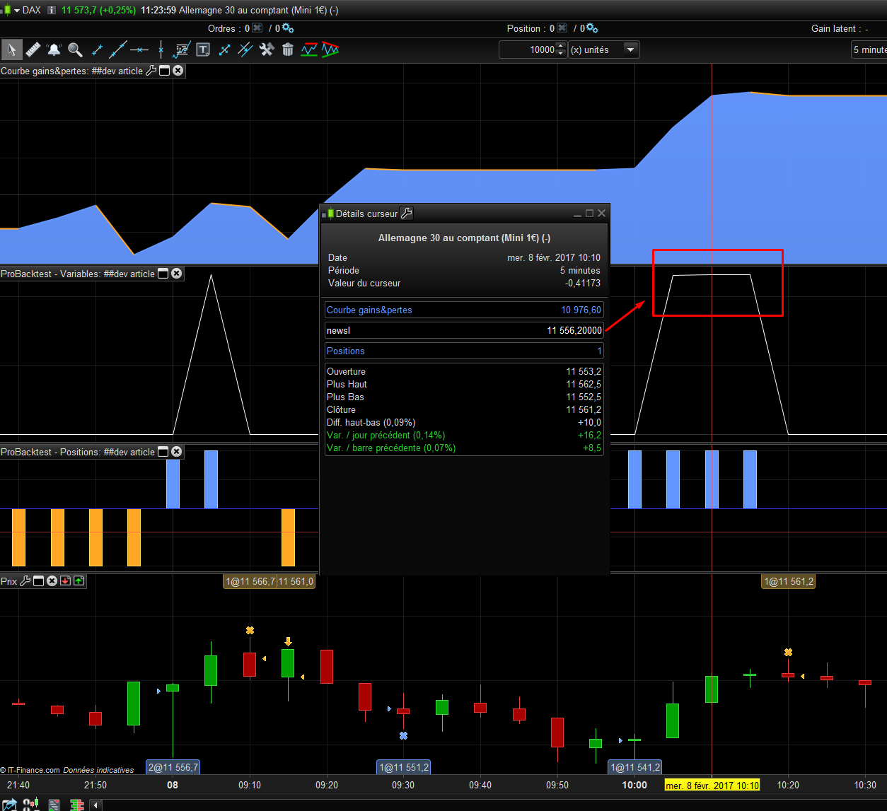This screenshot has width=887, height=811.
Task: Select the support and resistance lines tool
Action: [309, 49]
